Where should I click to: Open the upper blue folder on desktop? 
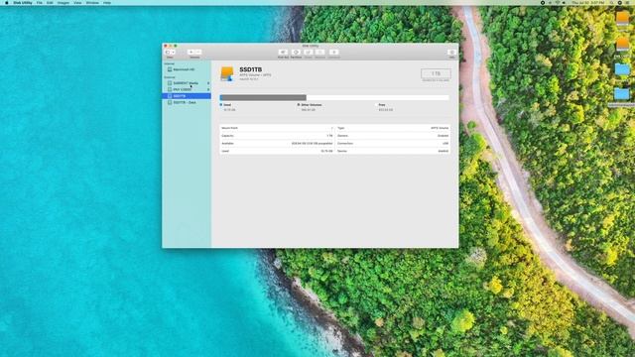(x=622, y=69)
